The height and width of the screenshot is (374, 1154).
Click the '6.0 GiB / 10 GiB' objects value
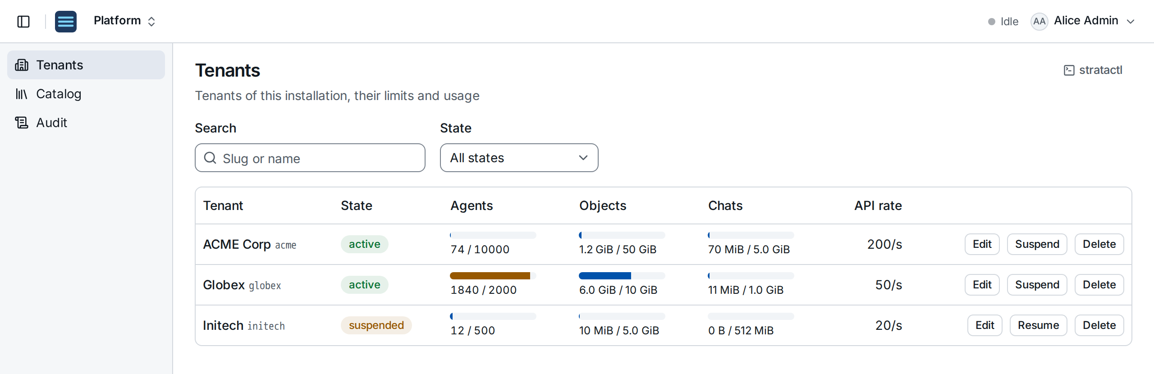(x=618, y=290)
